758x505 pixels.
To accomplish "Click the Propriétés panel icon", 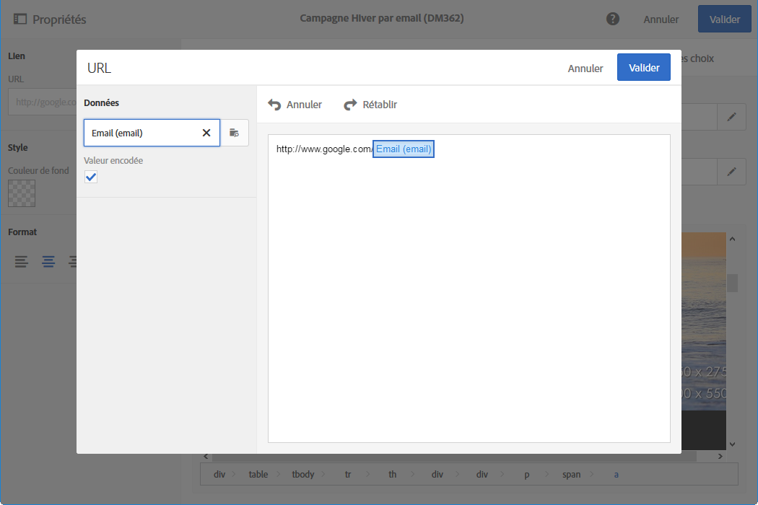I will tap(20, 19).
